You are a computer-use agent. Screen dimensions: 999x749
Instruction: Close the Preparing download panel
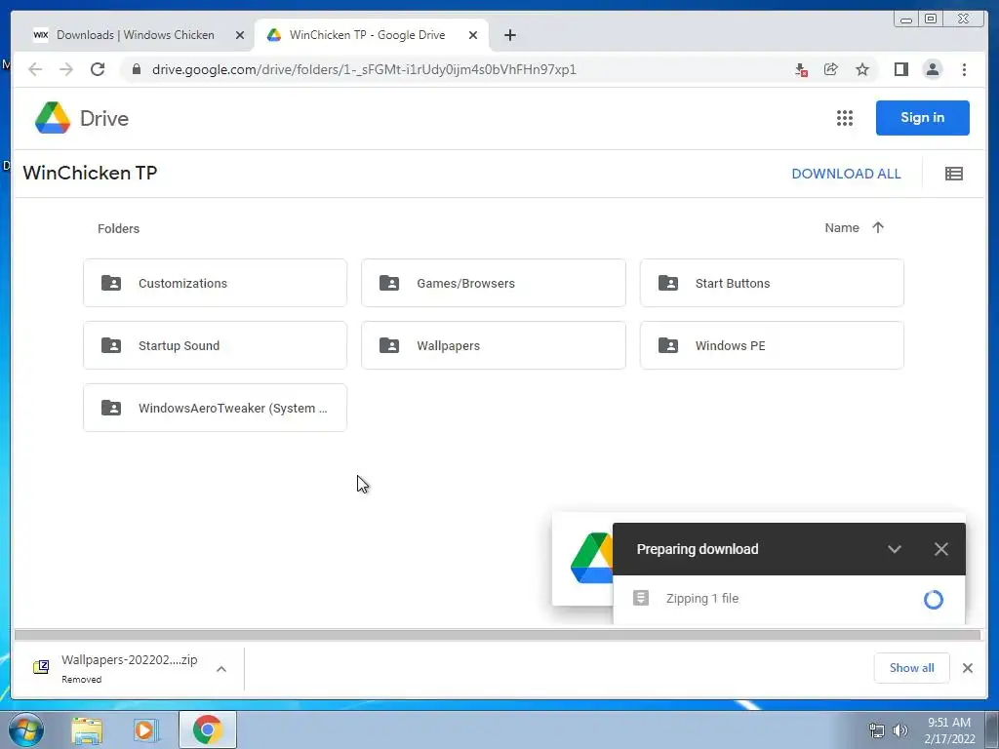(941, 549)
